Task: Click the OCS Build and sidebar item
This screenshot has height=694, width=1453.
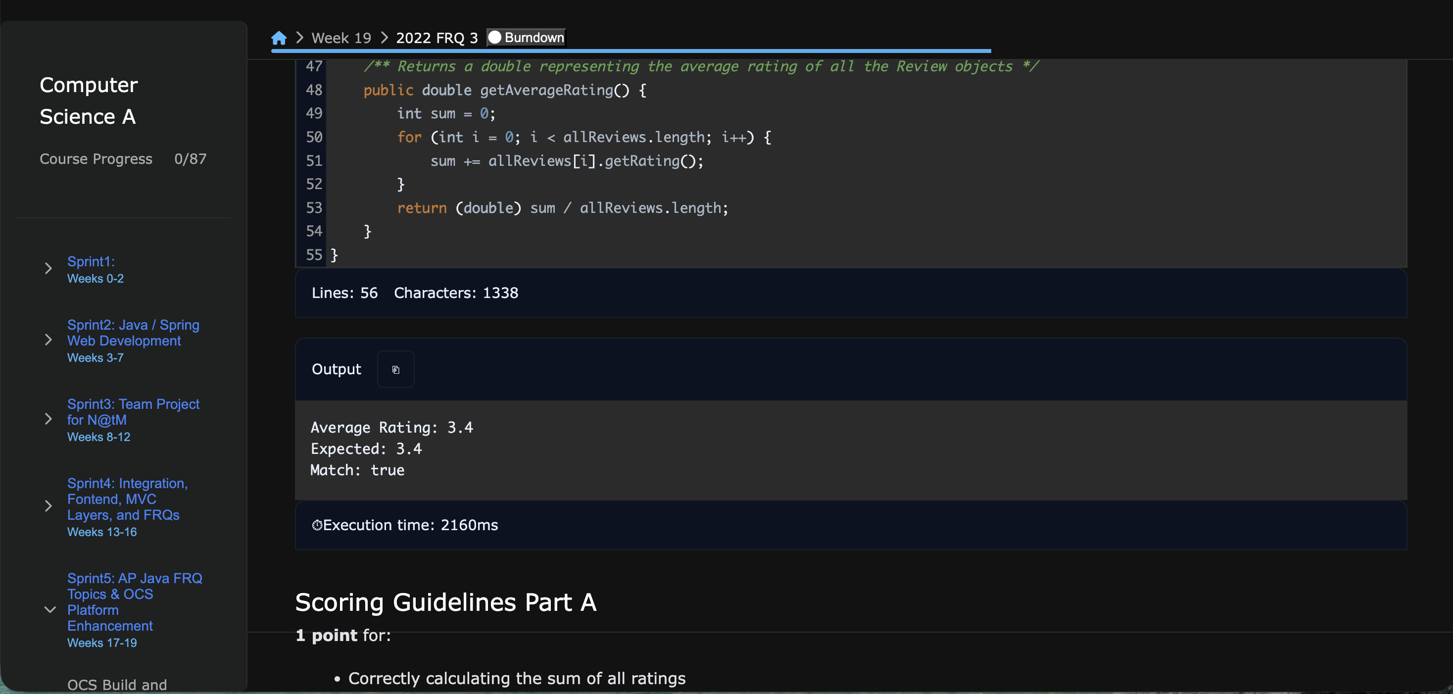Action: click(117, 685)
